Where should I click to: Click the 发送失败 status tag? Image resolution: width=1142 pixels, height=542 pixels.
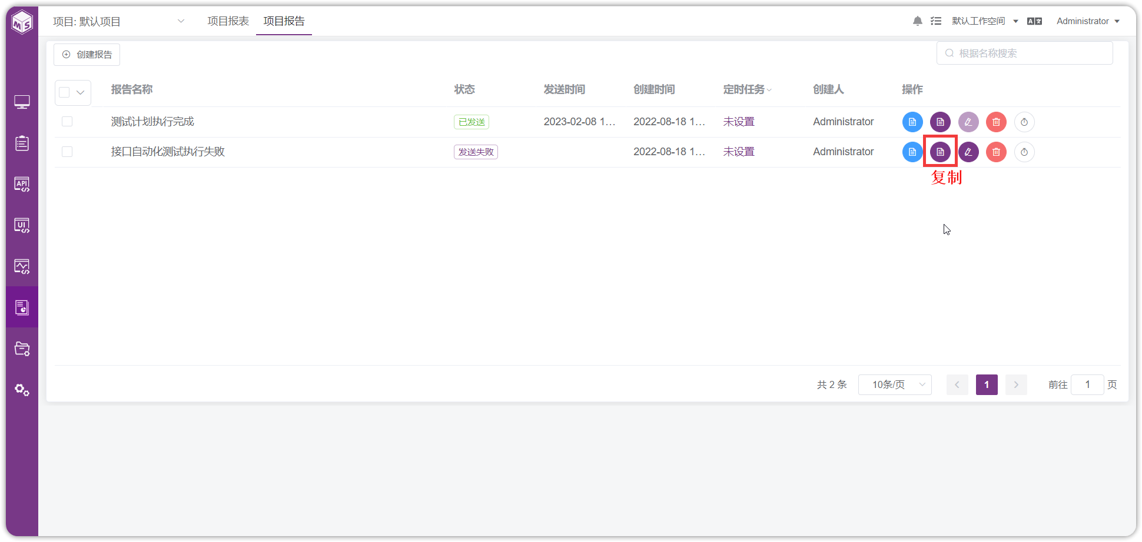point(476,152)
